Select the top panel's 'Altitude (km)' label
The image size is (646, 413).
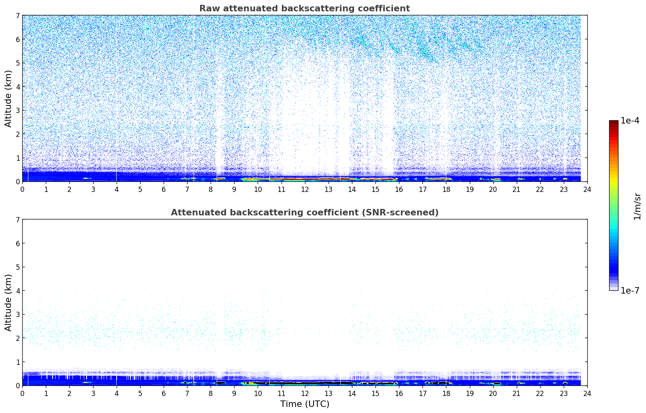pyautogui.click(x=9, y=98)
